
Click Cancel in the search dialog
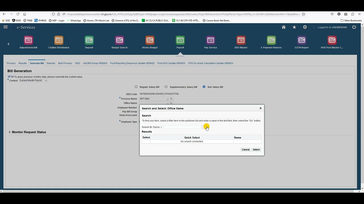coord(246,150)
